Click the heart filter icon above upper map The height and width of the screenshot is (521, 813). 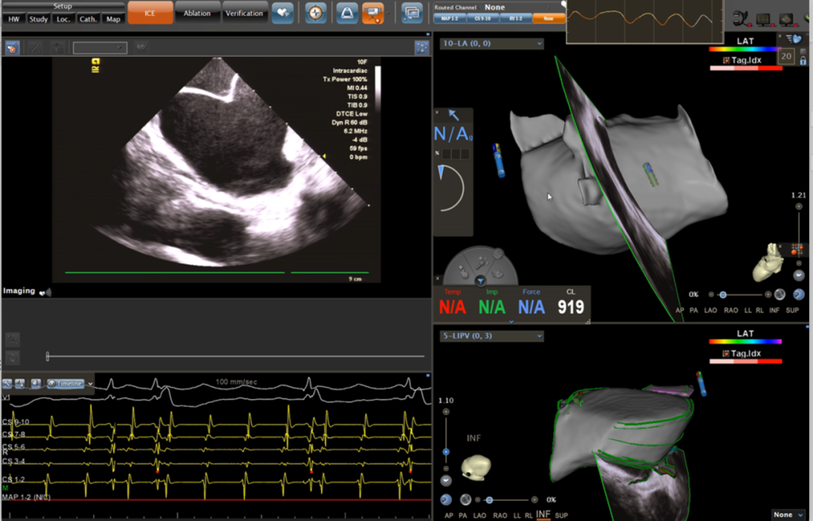(x=793, y=39)
